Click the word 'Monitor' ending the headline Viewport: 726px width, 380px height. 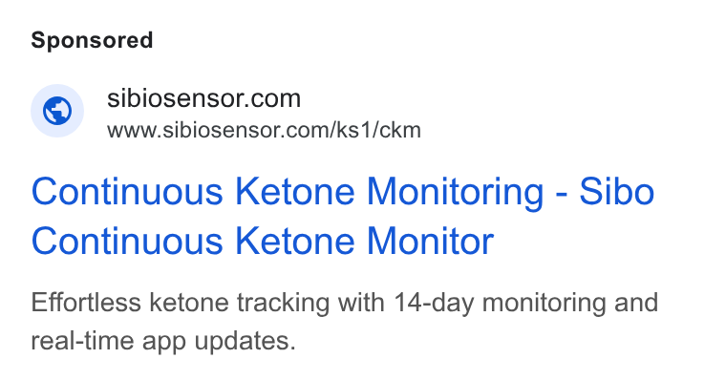click(430, 242)
